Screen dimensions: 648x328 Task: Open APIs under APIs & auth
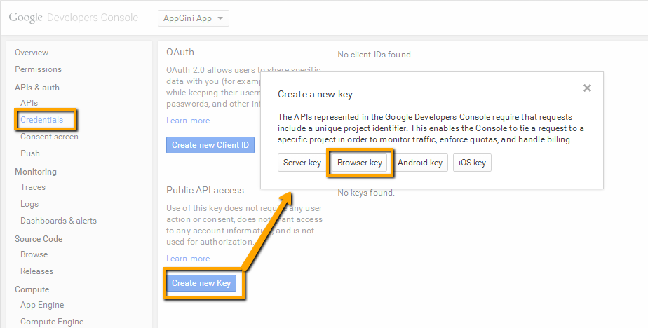point(29,103)
